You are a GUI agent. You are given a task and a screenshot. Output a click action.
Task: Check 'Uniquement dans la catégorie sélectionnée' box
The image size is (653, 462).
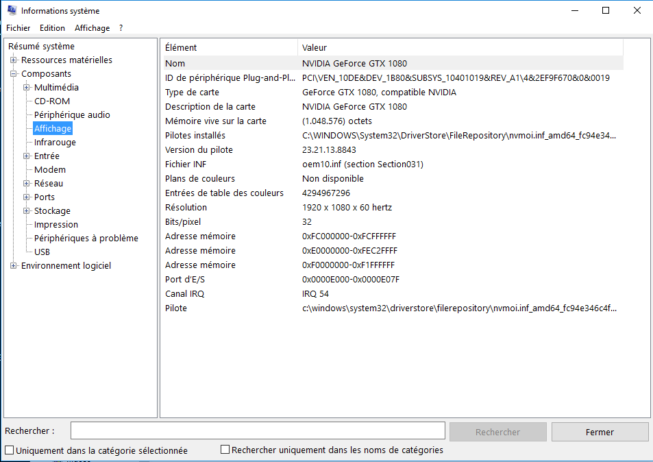tap(9, 451)
